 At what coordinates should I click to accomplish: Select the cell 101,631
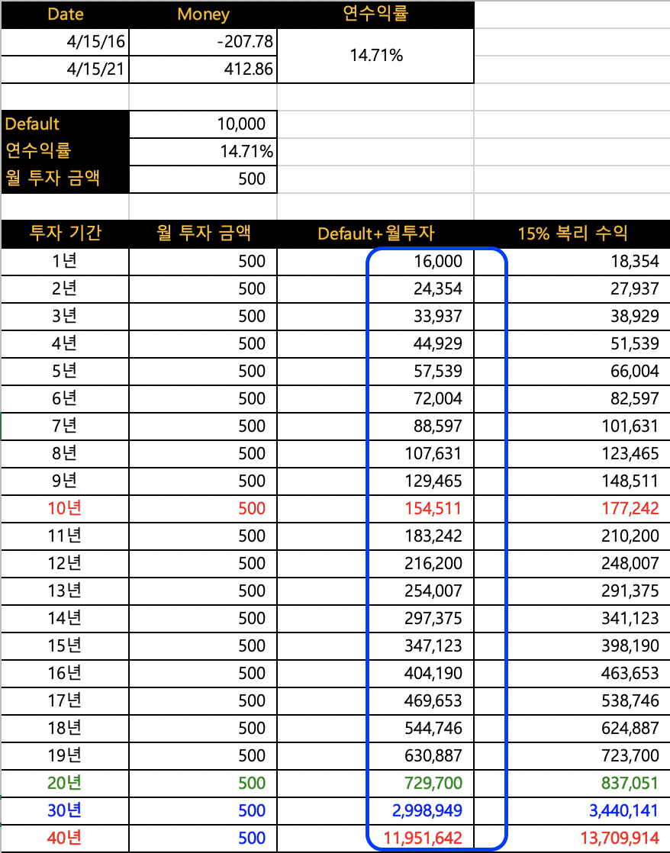tap(572, 426)
